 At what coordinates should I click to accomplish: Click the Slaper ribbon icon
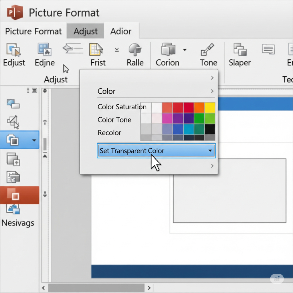tap(240, 50)
